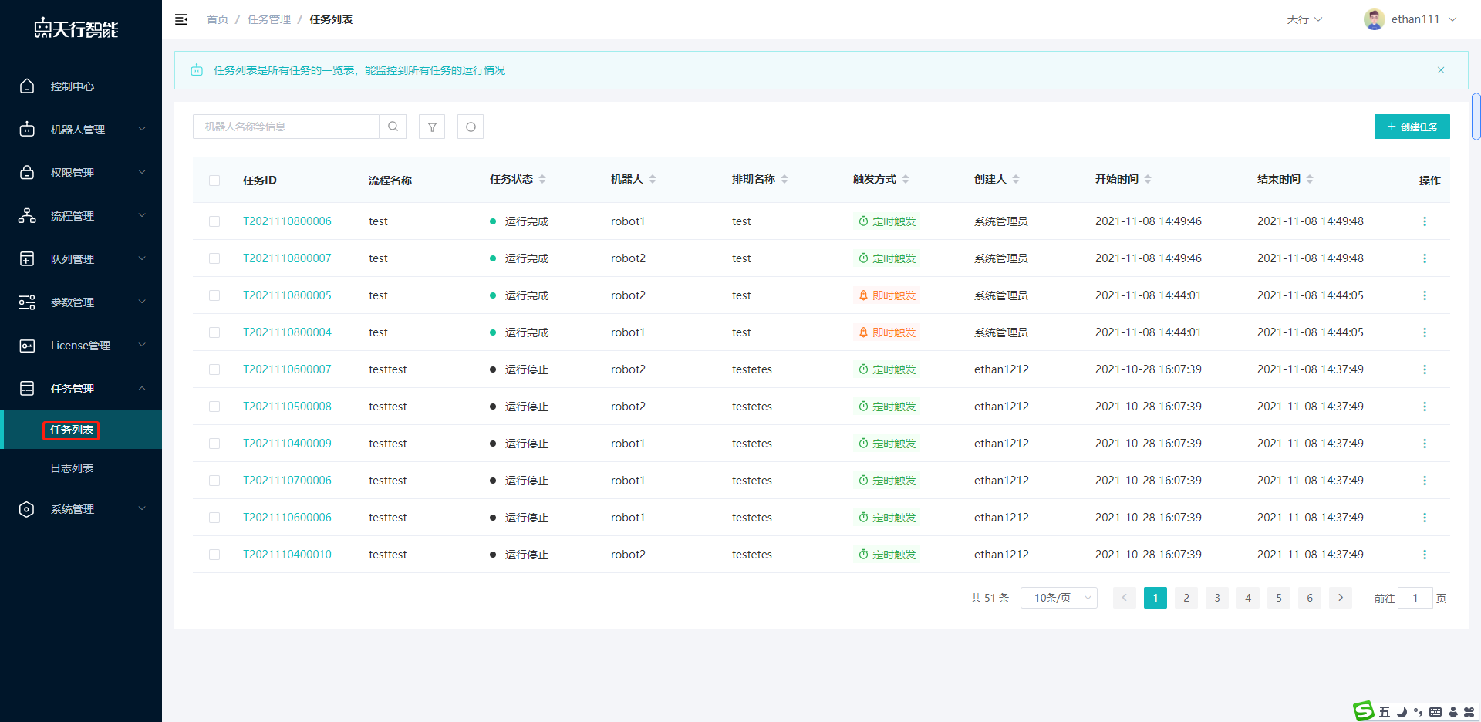Check the row T2021110600007 checkbox
The height and width of the screenshot is (722, 1481).
[x=214, y=369]
